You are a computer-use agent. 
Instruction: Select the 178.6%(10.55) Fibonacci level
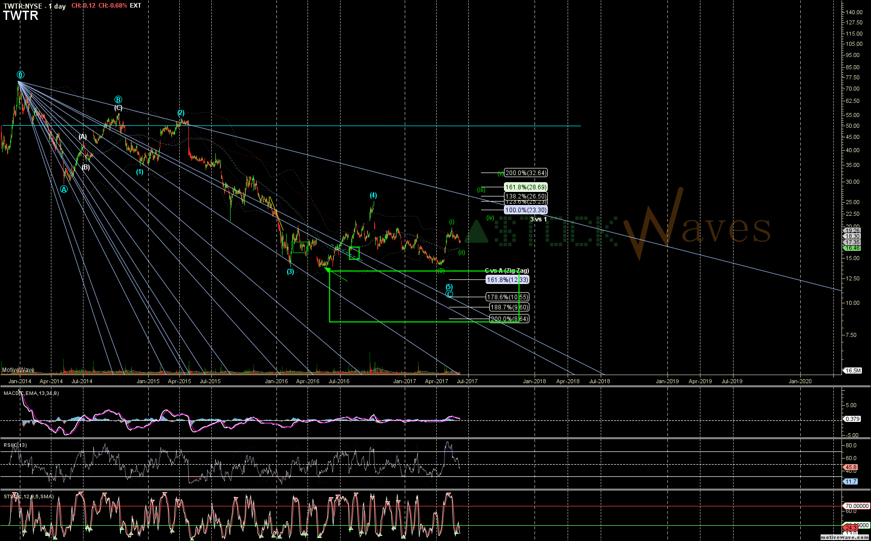(508, 297)
